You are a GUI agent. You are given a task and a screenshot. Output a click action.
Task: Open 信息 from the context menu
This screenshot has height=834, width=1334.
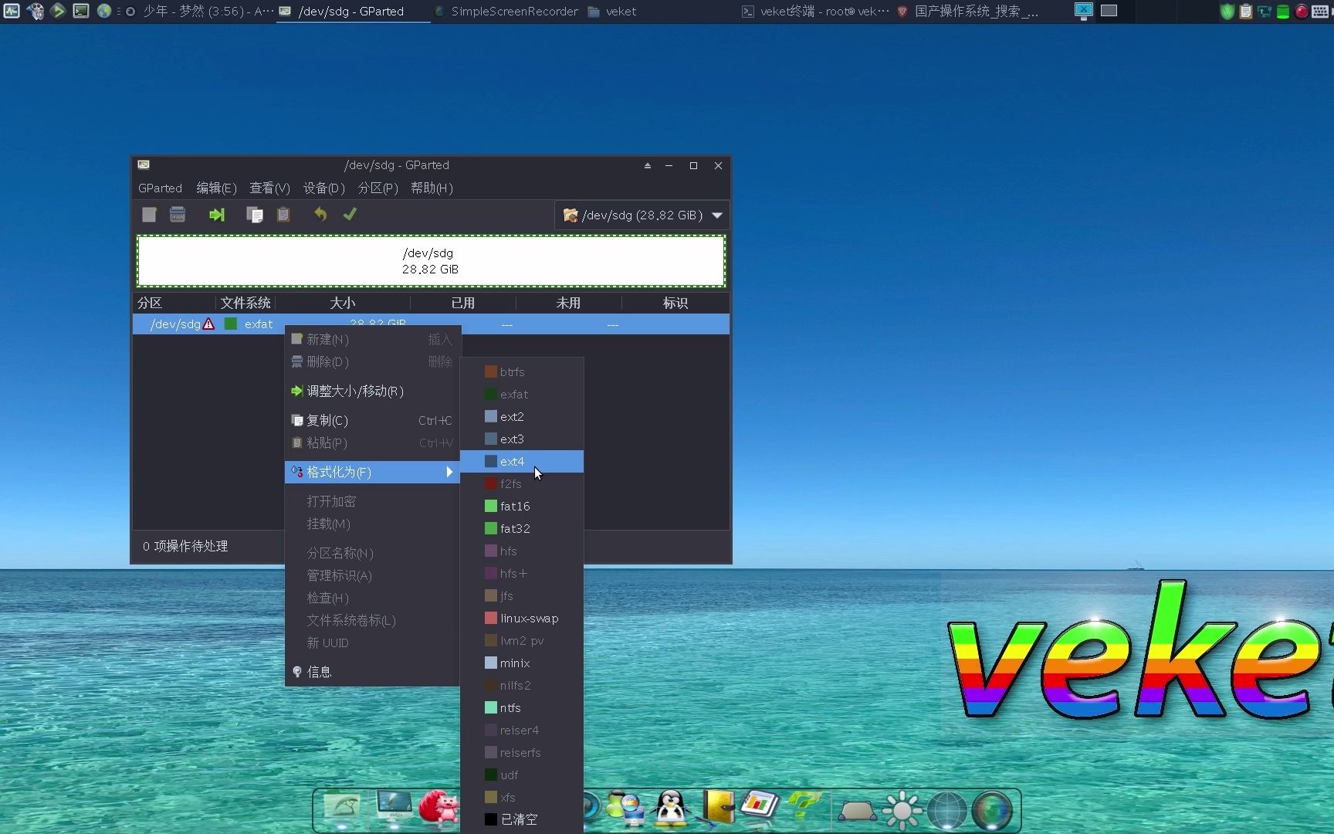click(373, 673)
